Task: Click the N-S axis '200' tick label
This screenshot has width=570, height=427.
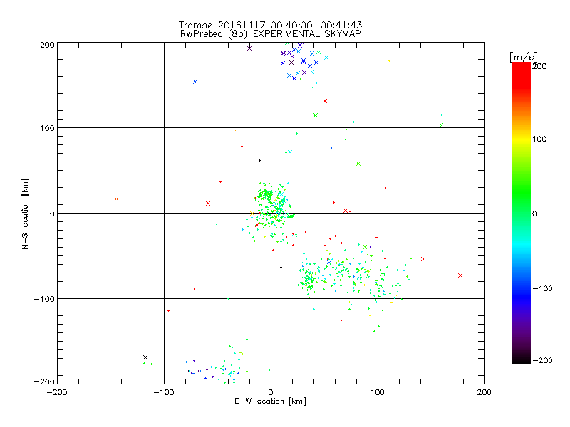Action: point(47,45)
